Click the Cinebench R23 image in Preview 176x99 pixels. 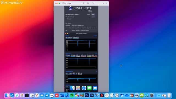coord(81,49)
